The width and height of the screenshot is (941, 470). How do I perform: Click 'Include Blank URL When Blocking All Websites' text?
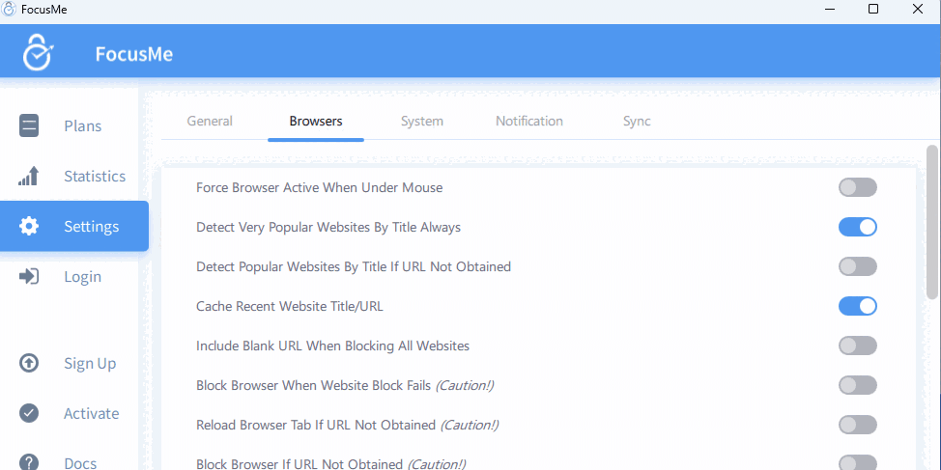coord(332,346)
